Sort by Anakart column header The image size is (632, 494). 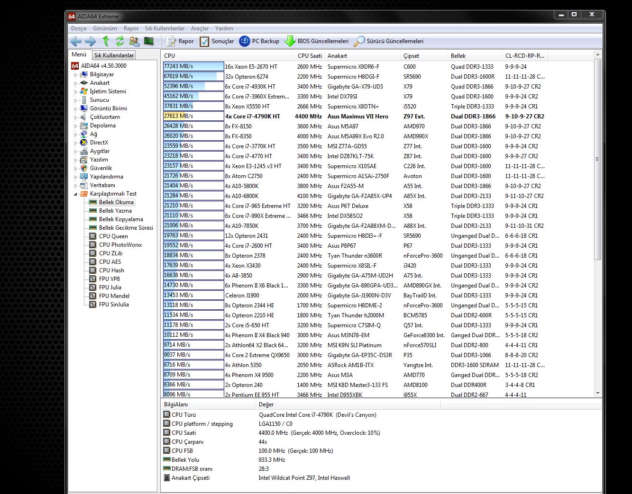[x=363, y=56]
